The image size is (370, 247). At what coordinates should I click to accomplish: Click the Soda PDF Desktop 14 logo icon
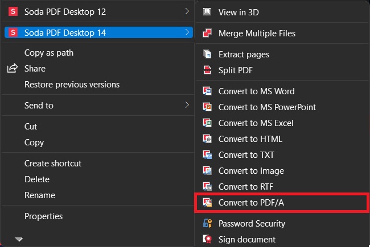click(x=13, y=32)
